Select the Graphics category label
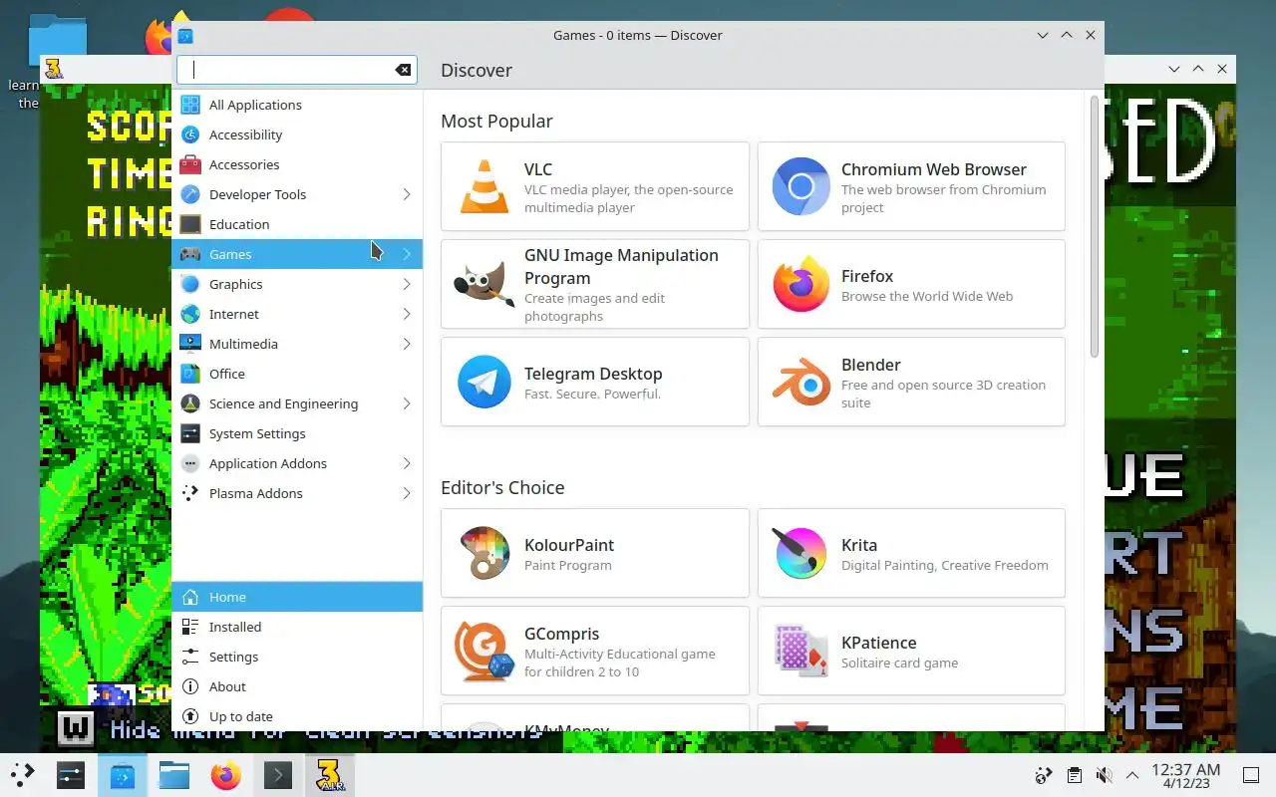Viewport: 1276px width, 797px height. (236, 284)
